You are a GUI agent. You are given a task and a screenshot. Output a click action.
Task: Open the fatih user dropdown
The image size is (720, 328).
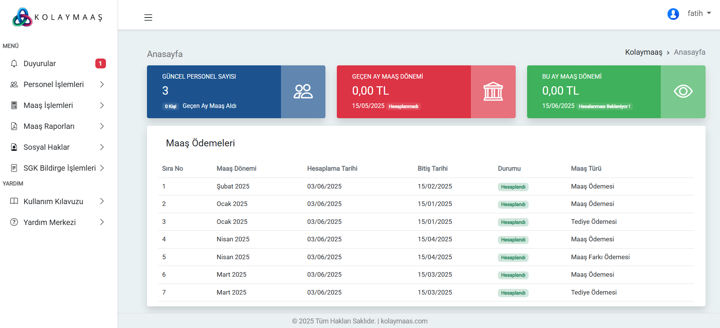click(x=699, y=13)
